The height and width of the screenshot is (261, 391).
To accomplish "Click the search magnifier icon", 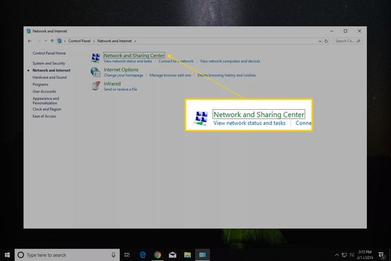I will coord(359,41).
